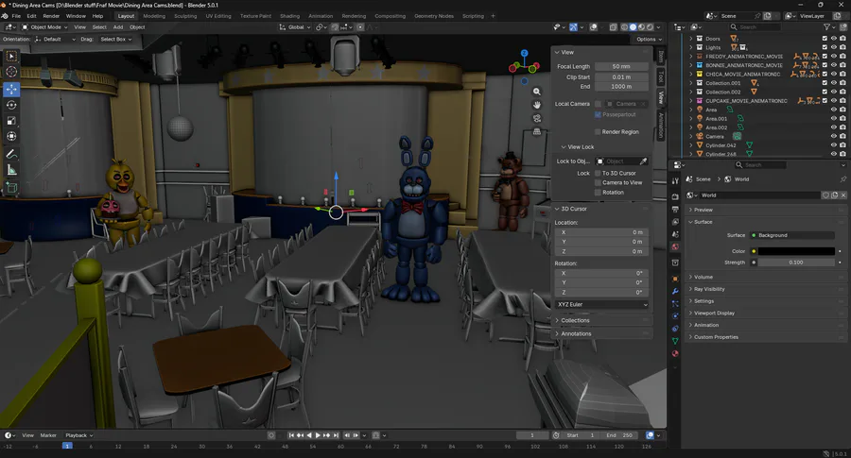
Task: Open Material properties tab
Action: coord(675,353)
